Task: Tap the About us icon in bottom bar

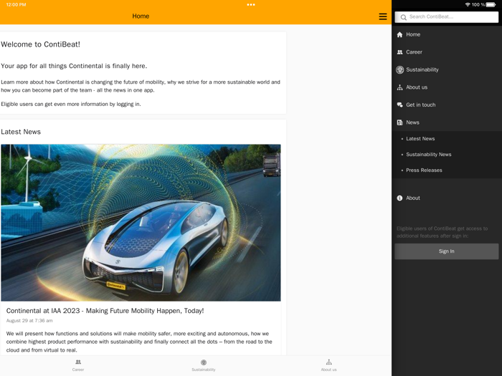Action: point(328,362)
